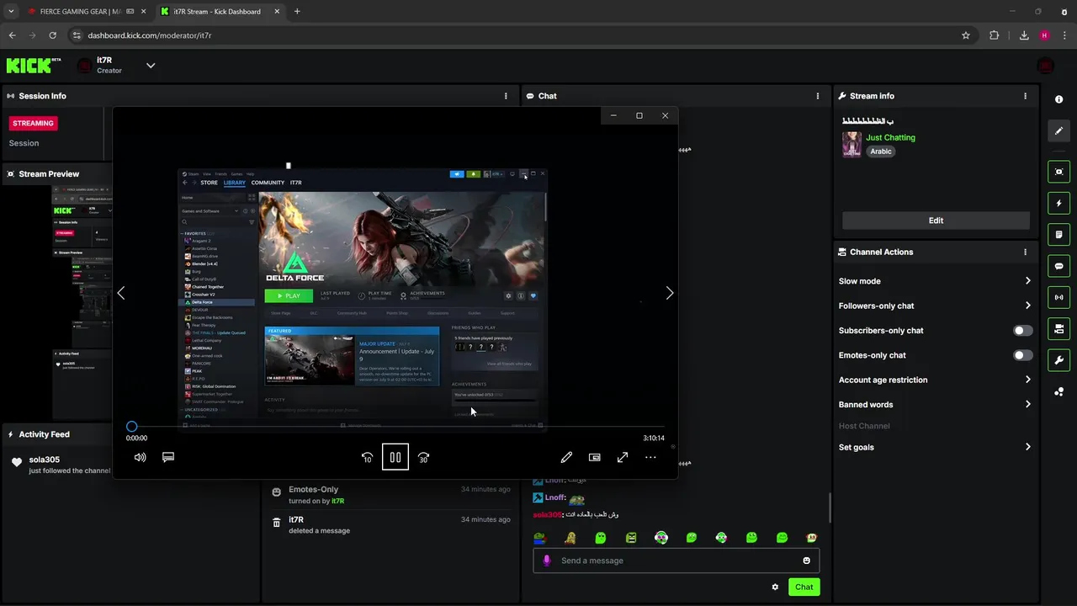Click the video seek bar handle
The height and width of the screenshot is (606, 1077).
tap(131, 427)
